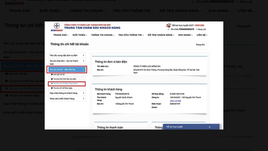The height and width of the screenshot is (151, 268).
Task: Click the Mã khách hàng value in the customer card
Action: point(122,94)
